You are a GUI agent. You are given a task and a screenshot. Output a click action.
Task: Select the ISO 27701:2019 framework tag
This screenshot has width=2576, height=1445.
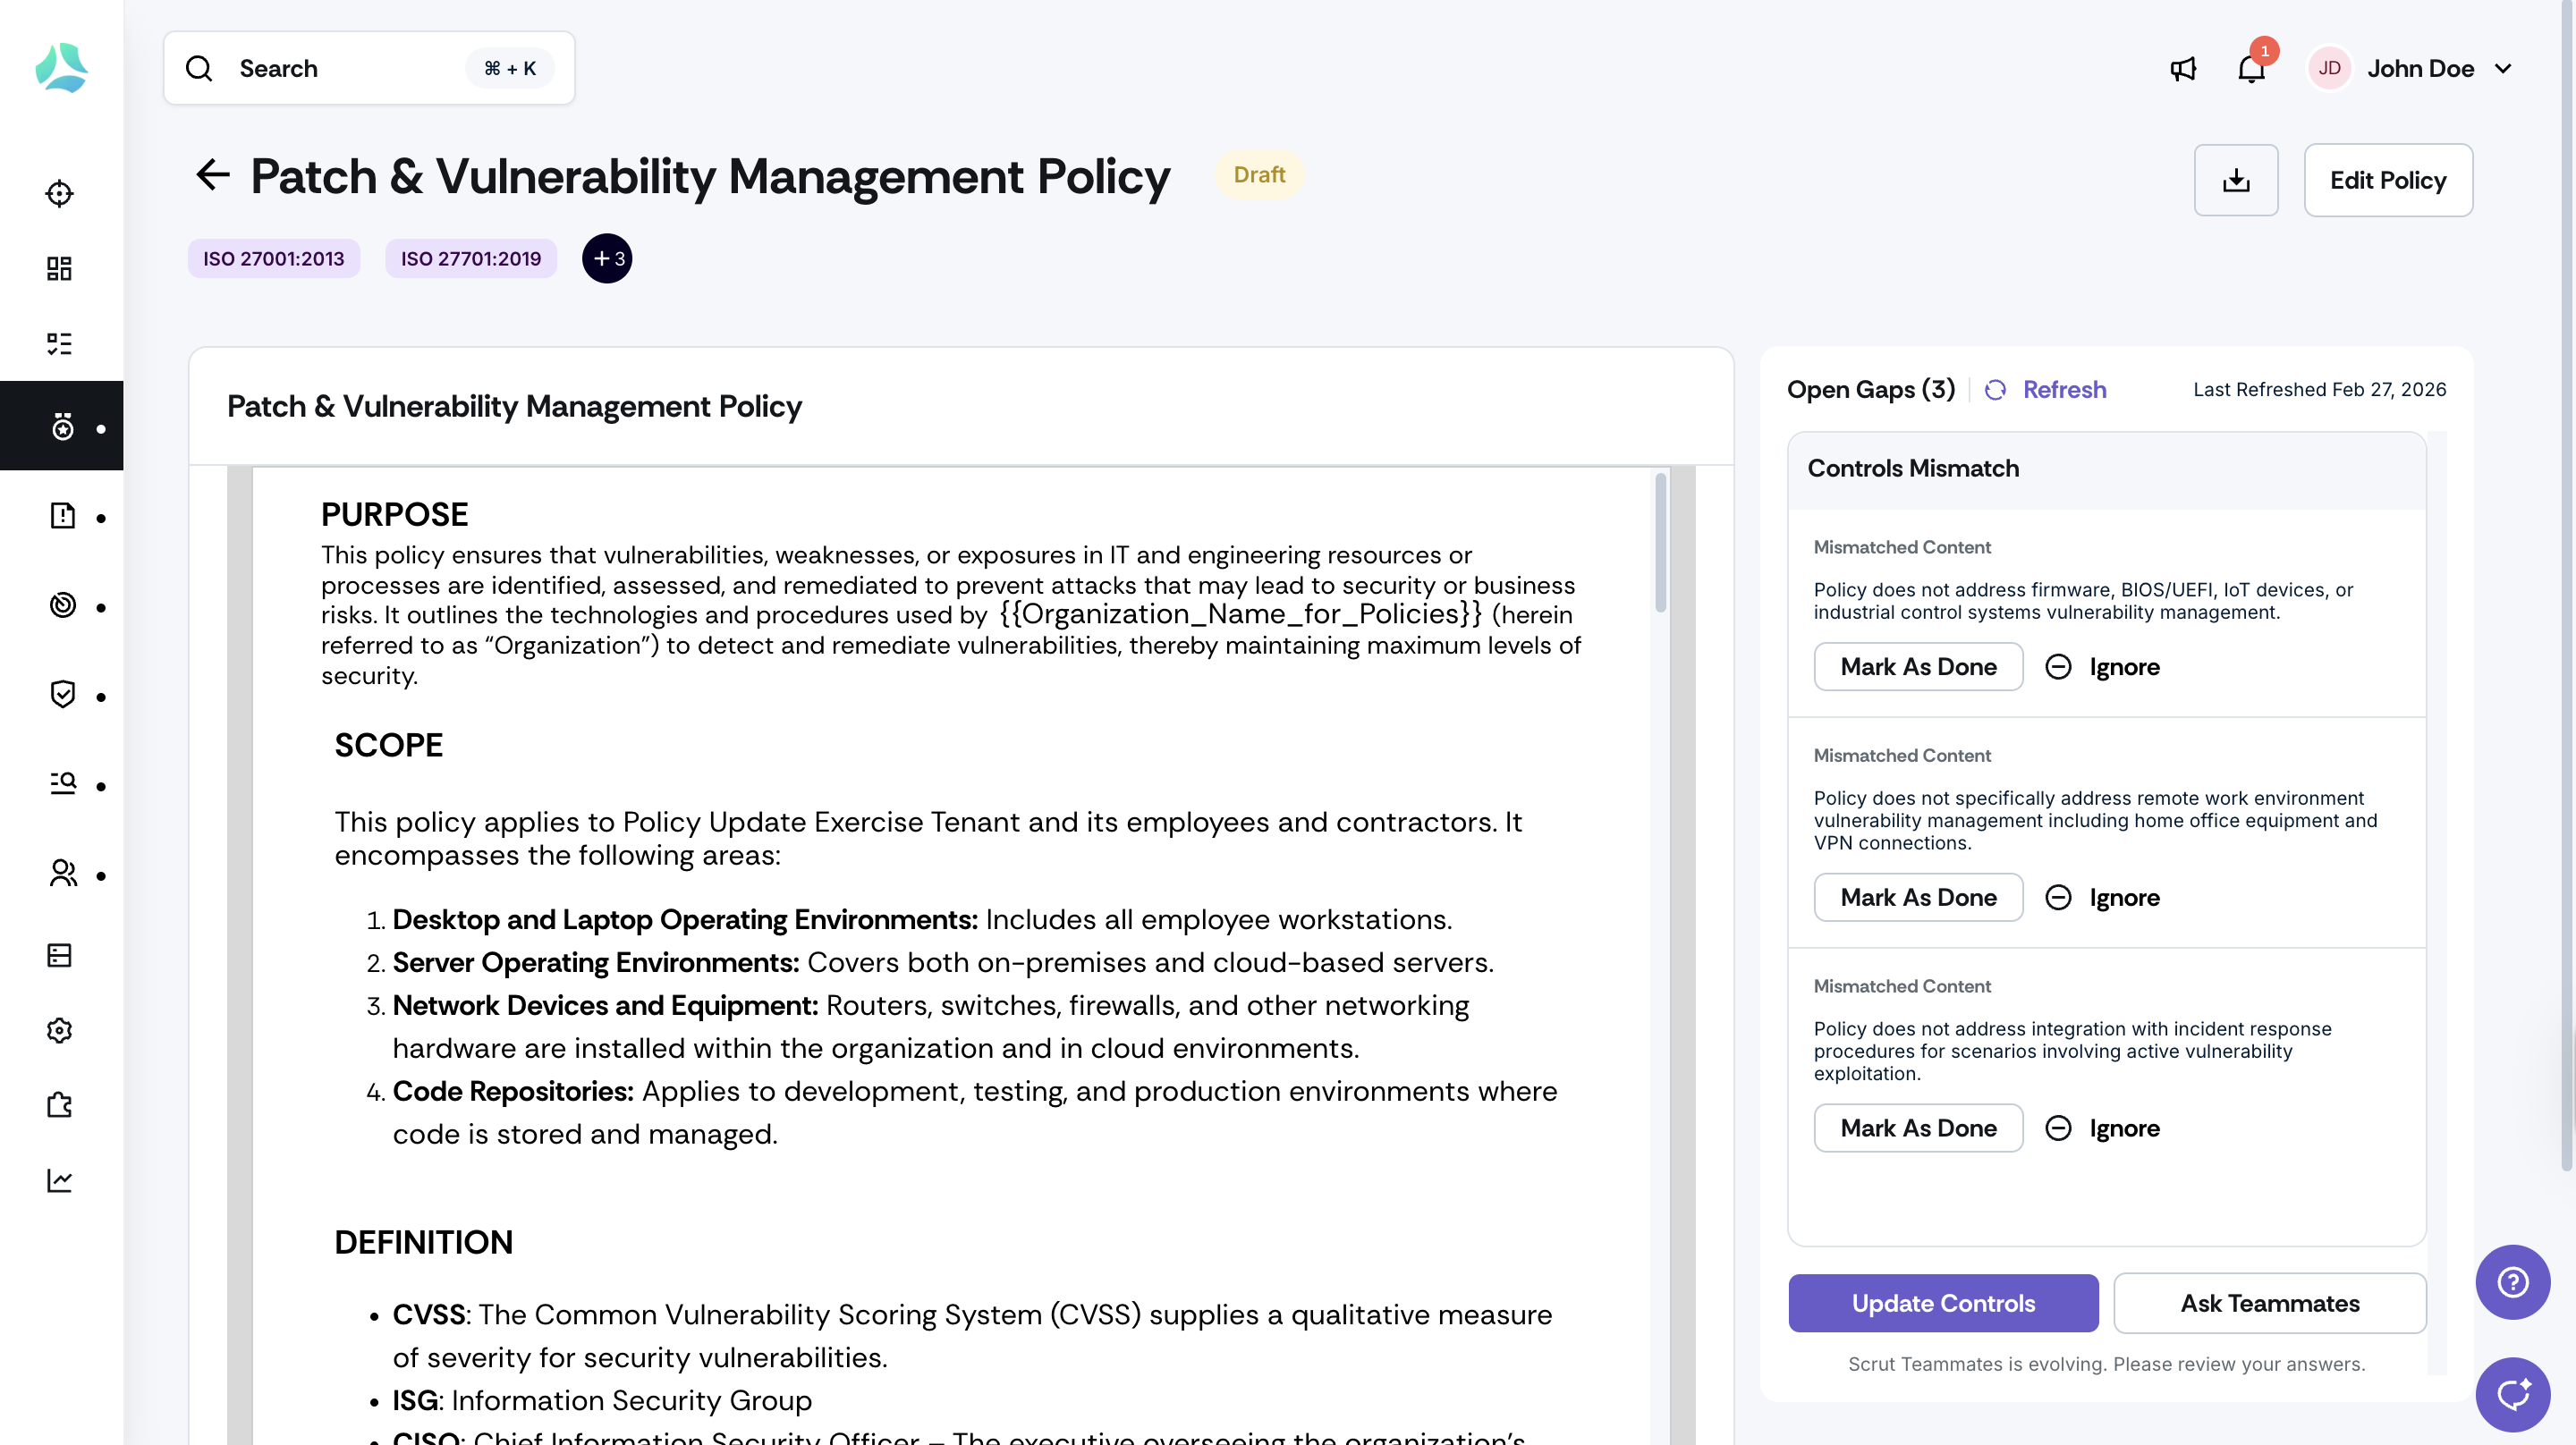click(x=470, y=259)
